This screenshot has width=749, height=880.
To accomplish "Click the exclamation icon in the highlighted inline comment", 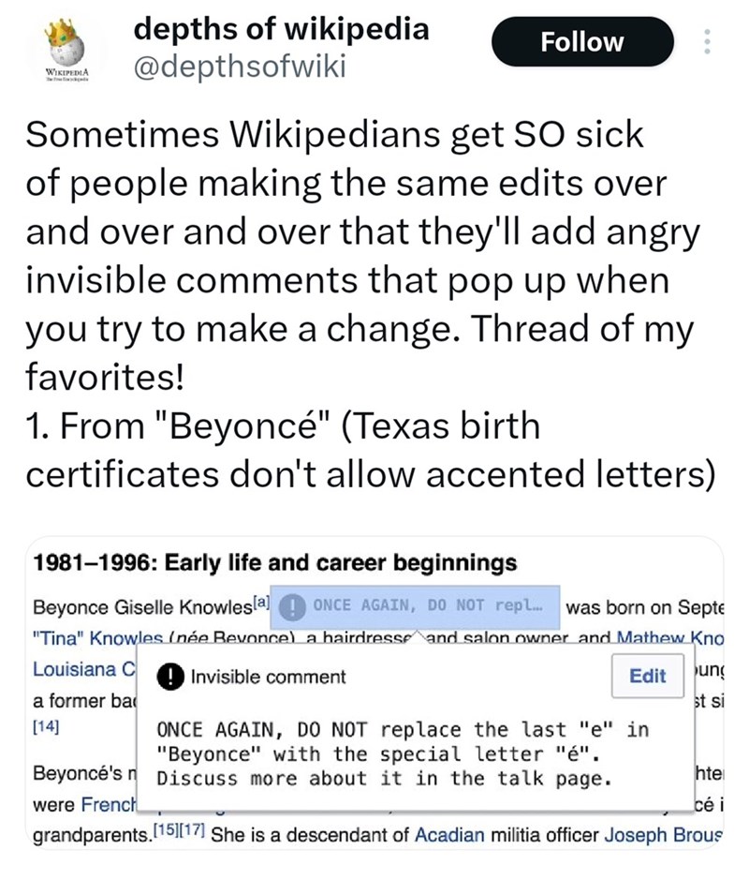I will tap(292, 606).
